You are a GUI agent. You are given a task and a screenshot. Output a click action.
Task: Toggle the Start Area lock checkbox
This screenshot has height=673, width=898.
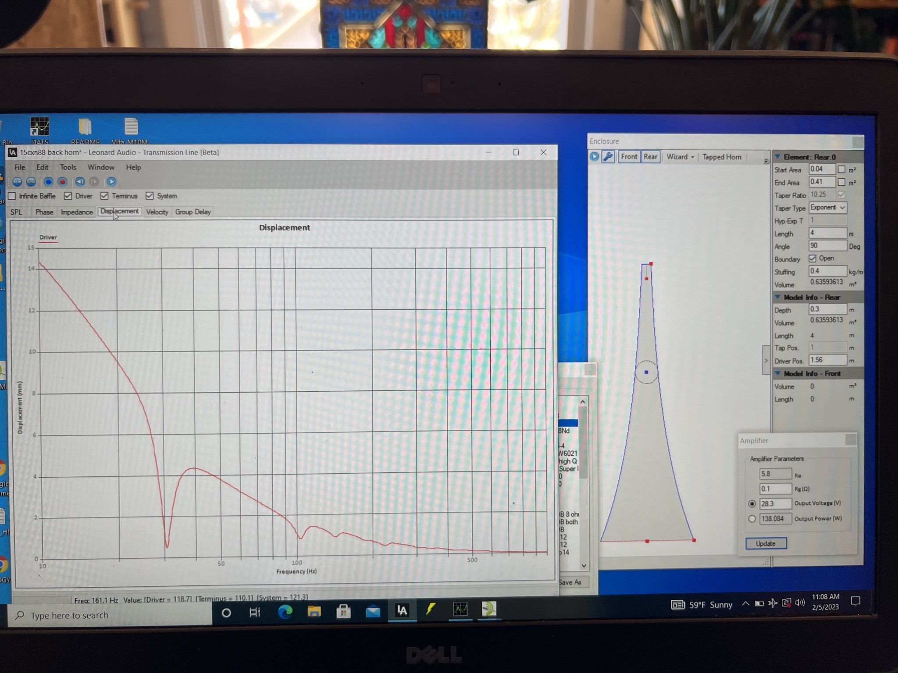point(841,169)
